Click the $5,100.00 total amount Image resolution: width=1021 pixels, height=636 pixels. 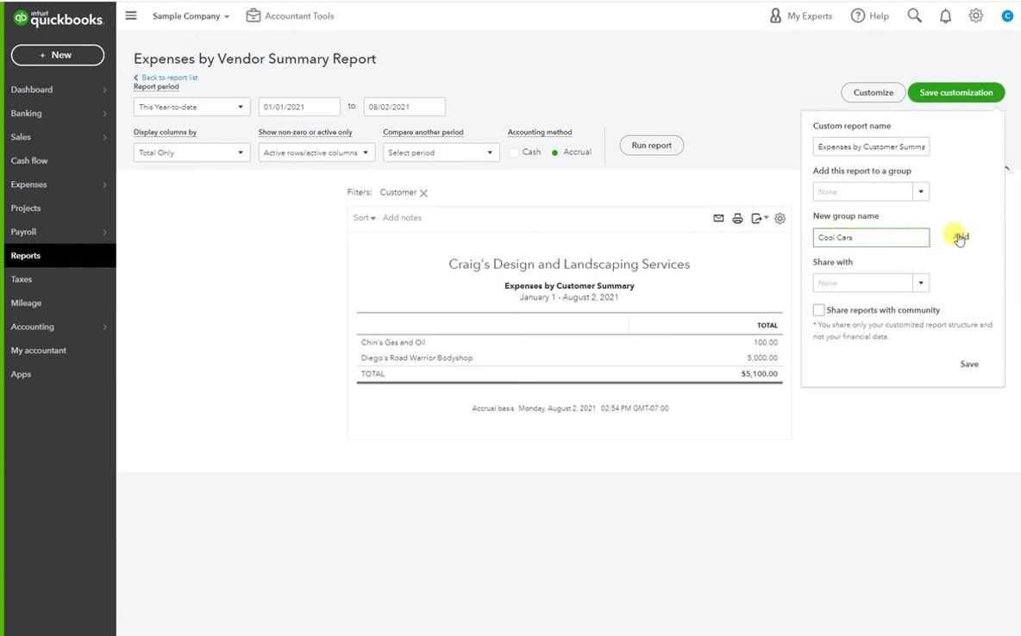point(759,374)
